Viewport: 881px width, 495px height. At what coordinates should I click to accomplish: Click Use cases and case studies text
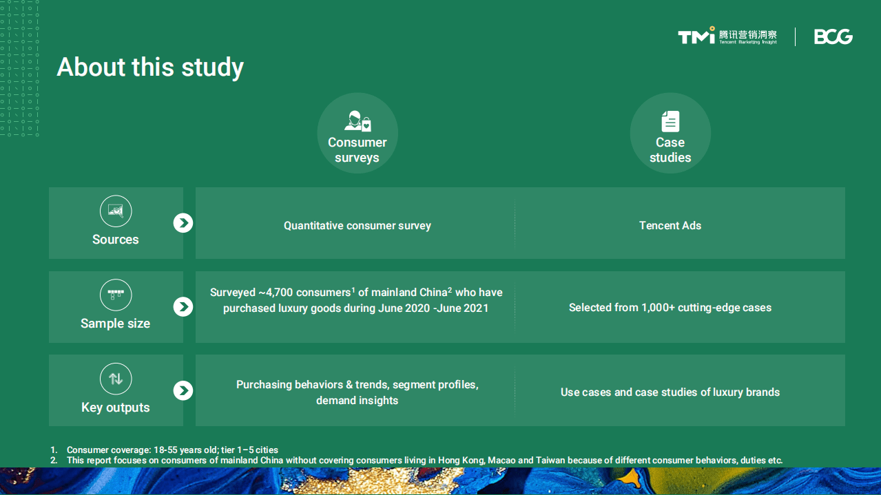[670, 392]
